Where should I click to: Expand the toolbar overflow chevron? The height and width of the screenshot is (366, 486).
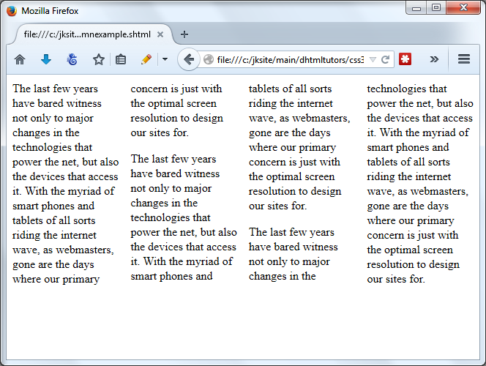(434, 59)
